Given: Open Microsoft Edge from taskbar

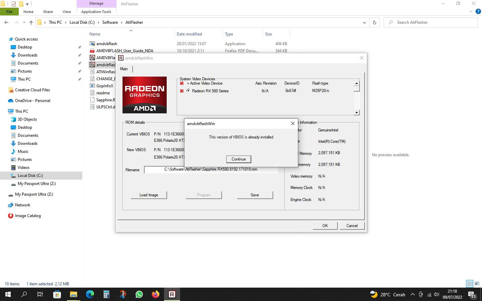Looking at the screenshot, I should (90, 294).
